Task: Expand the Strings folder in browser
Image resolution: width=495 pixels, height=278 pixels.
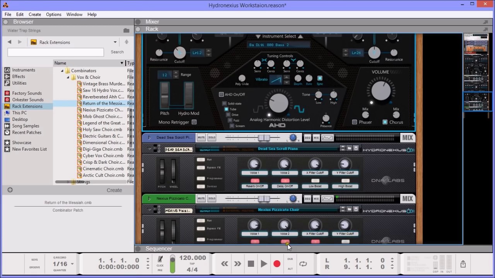Action: pos(68,181)
